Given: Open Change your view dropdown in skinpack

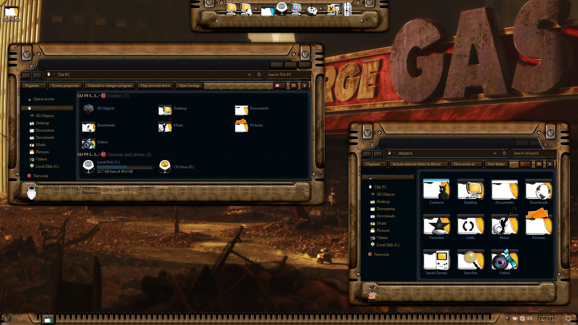Looking at the screenshot, I should (529, 164).
